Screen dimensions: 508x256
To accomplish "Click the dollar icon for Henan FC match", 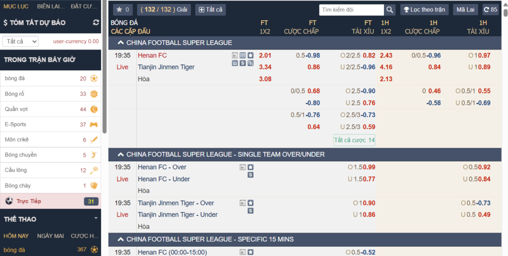I will point(243,63).
